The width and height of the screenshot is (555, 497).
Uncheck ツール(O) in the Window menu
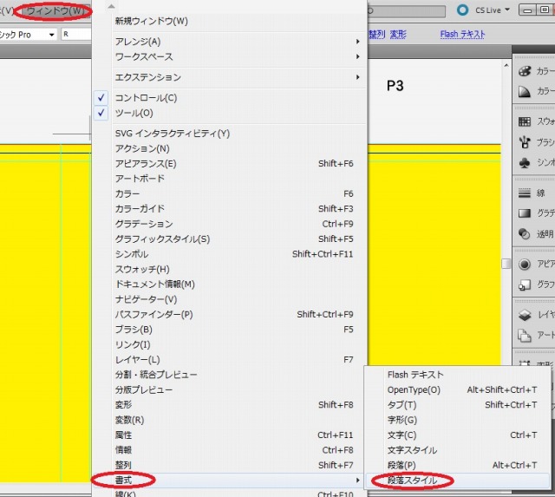[x=134, y=113]
